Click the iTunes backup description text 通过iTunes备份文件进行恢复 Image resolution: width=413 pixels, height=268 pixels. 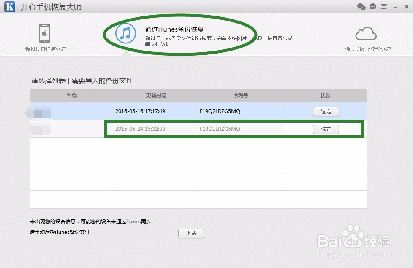point(178,38)
